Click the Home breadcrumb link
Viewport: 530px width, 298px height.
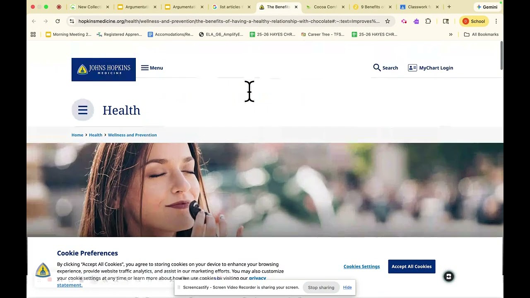coord(77,135)
